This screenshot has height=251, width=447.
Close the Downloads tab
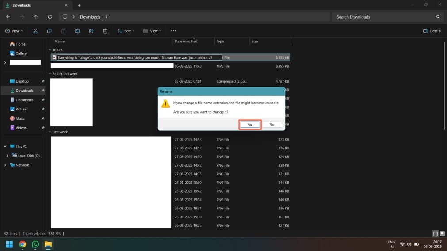pyautogui.click(x=66, y=5)
